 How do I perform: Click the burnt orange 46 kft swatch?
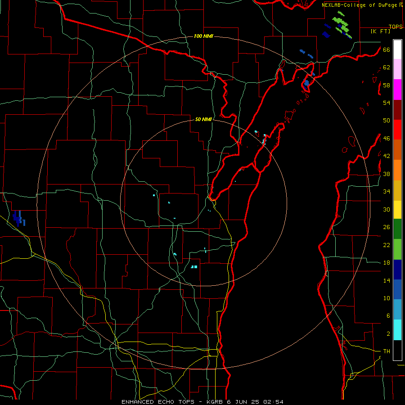[397, 149]
